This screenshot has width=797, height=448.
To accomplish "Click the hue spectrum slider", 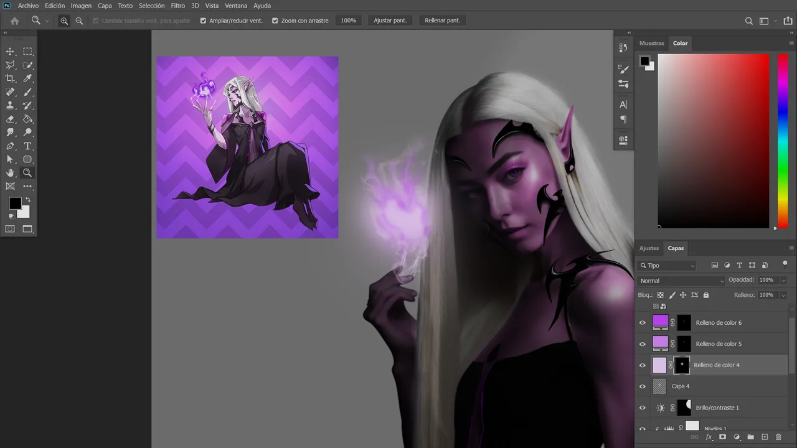I will click(783, 141).
